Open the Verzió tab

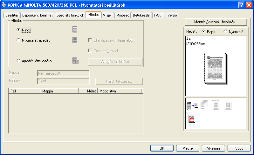pos(172,15)
